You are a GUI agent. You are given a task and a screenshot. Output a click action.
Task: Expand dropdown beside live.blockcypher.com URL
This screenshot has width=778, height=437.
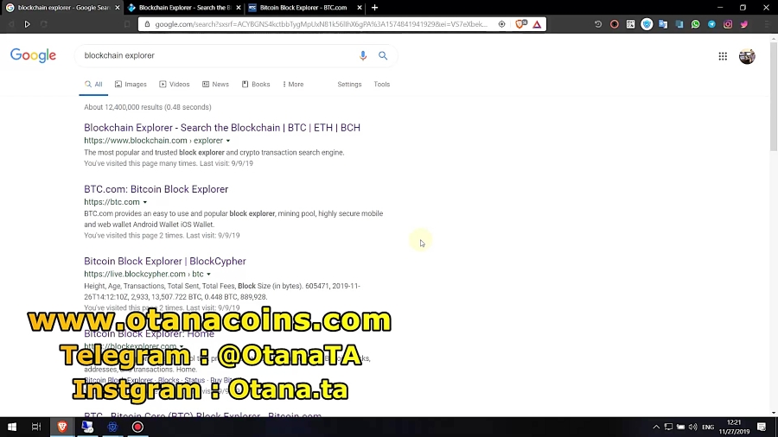point(208,274)
